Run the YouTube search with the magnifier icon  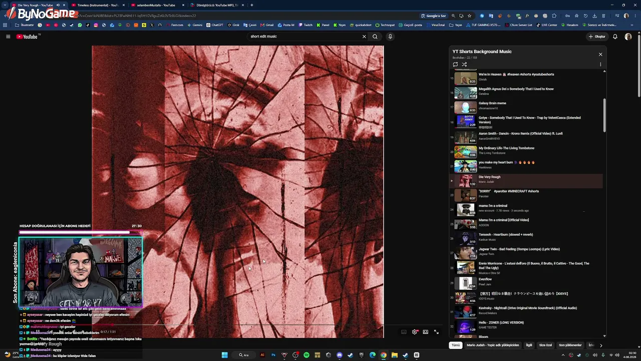point(375,37)
